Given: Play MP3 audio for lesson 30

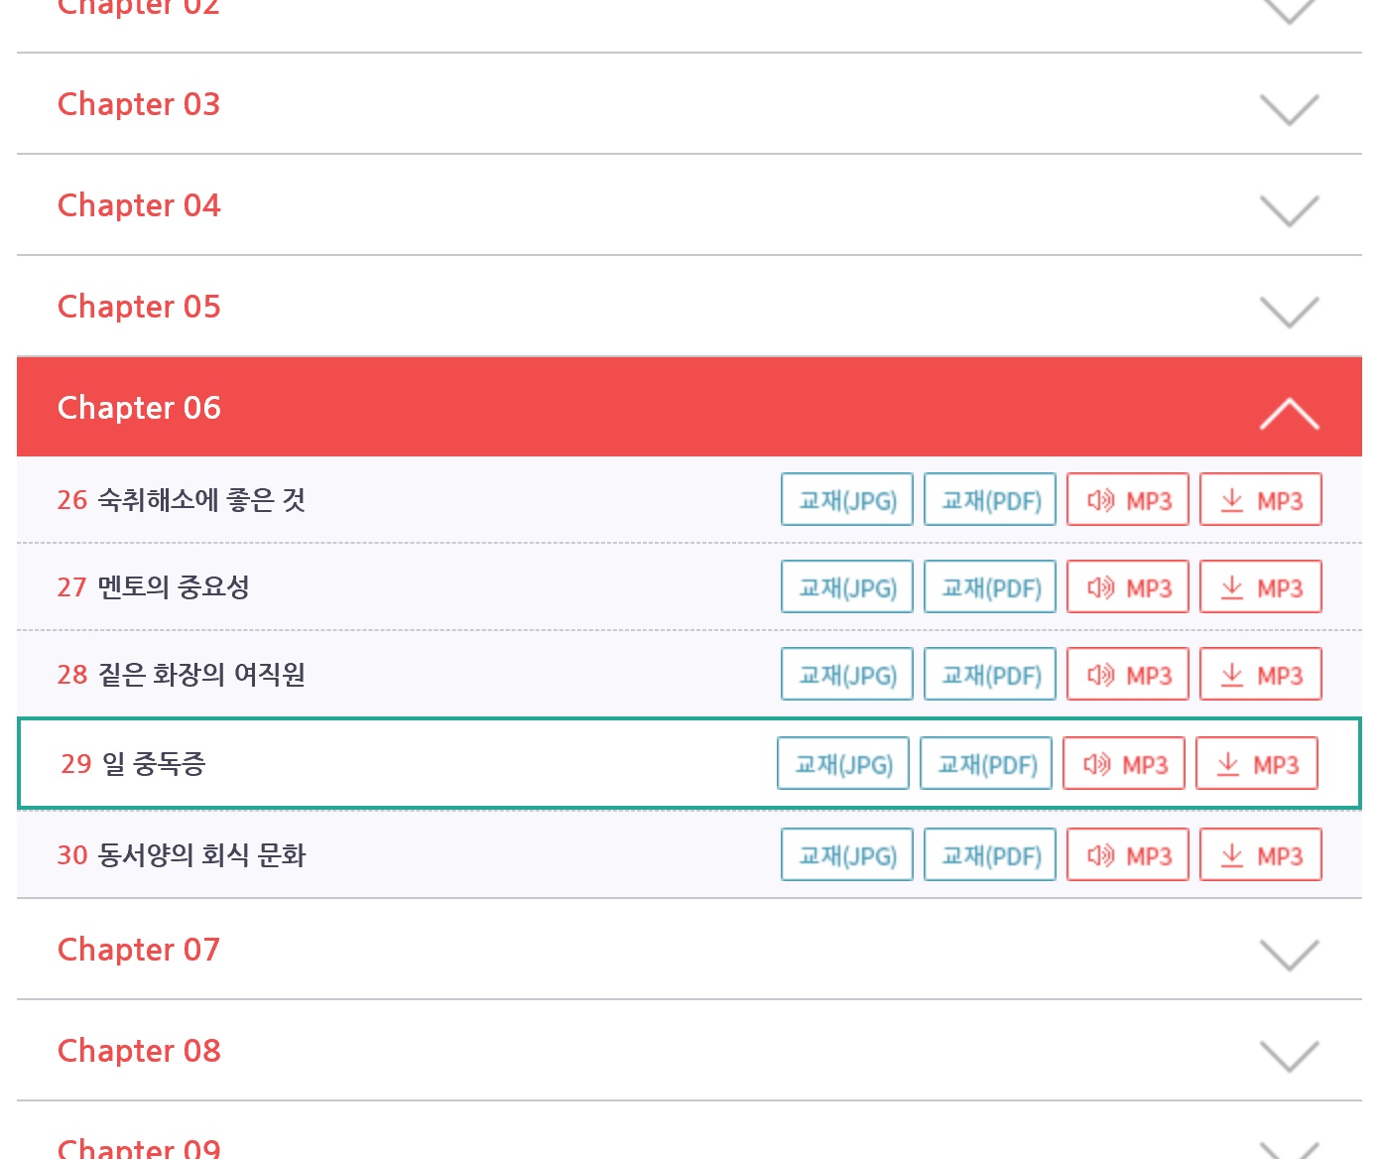Looking at the screenshot, I should tap(1127, 855).
